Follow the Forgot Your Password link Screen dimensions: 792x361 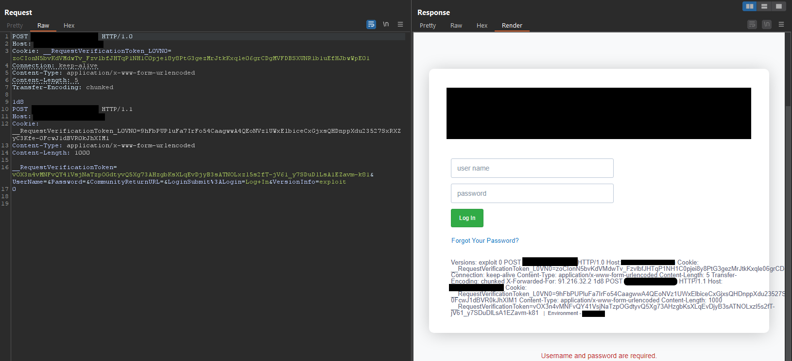(485, 241)
